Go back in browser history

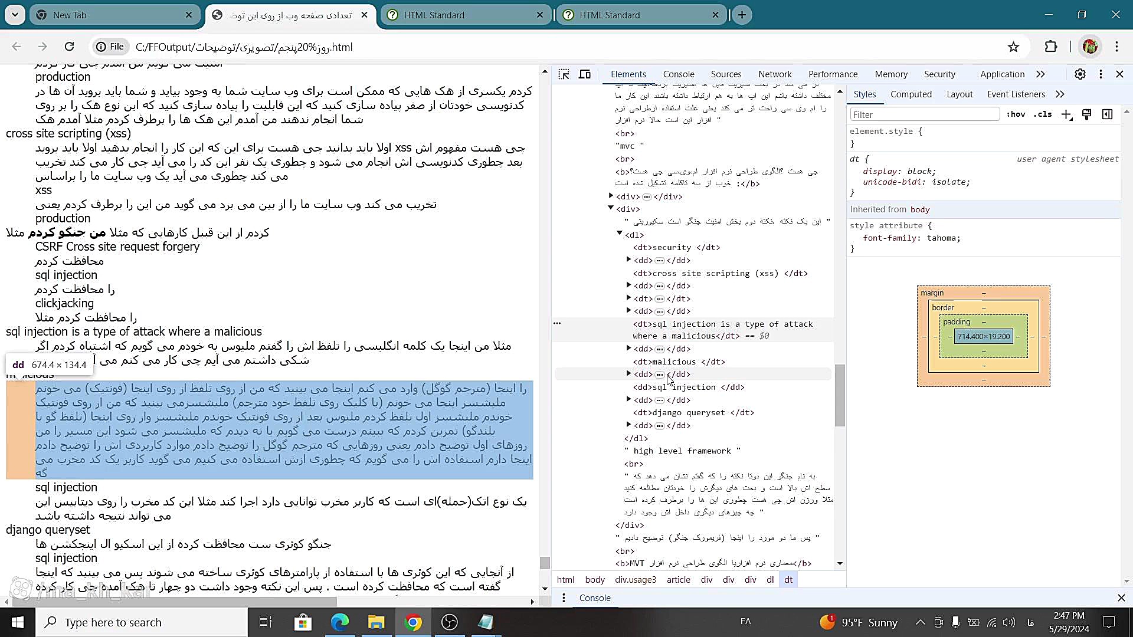click(17, 47)
